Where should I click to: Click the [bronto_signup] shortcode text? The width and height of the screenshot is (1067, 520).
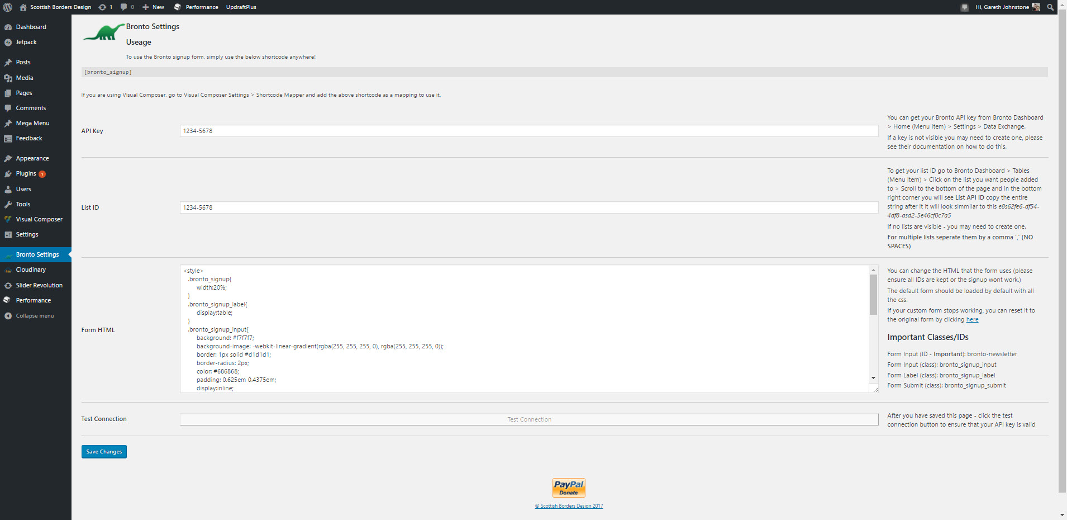tap(108, 72)
